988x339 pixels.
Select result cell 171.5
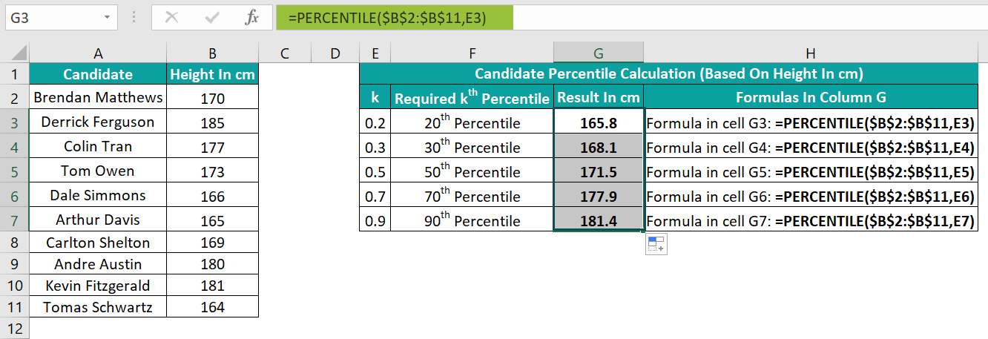coord(599,171)
